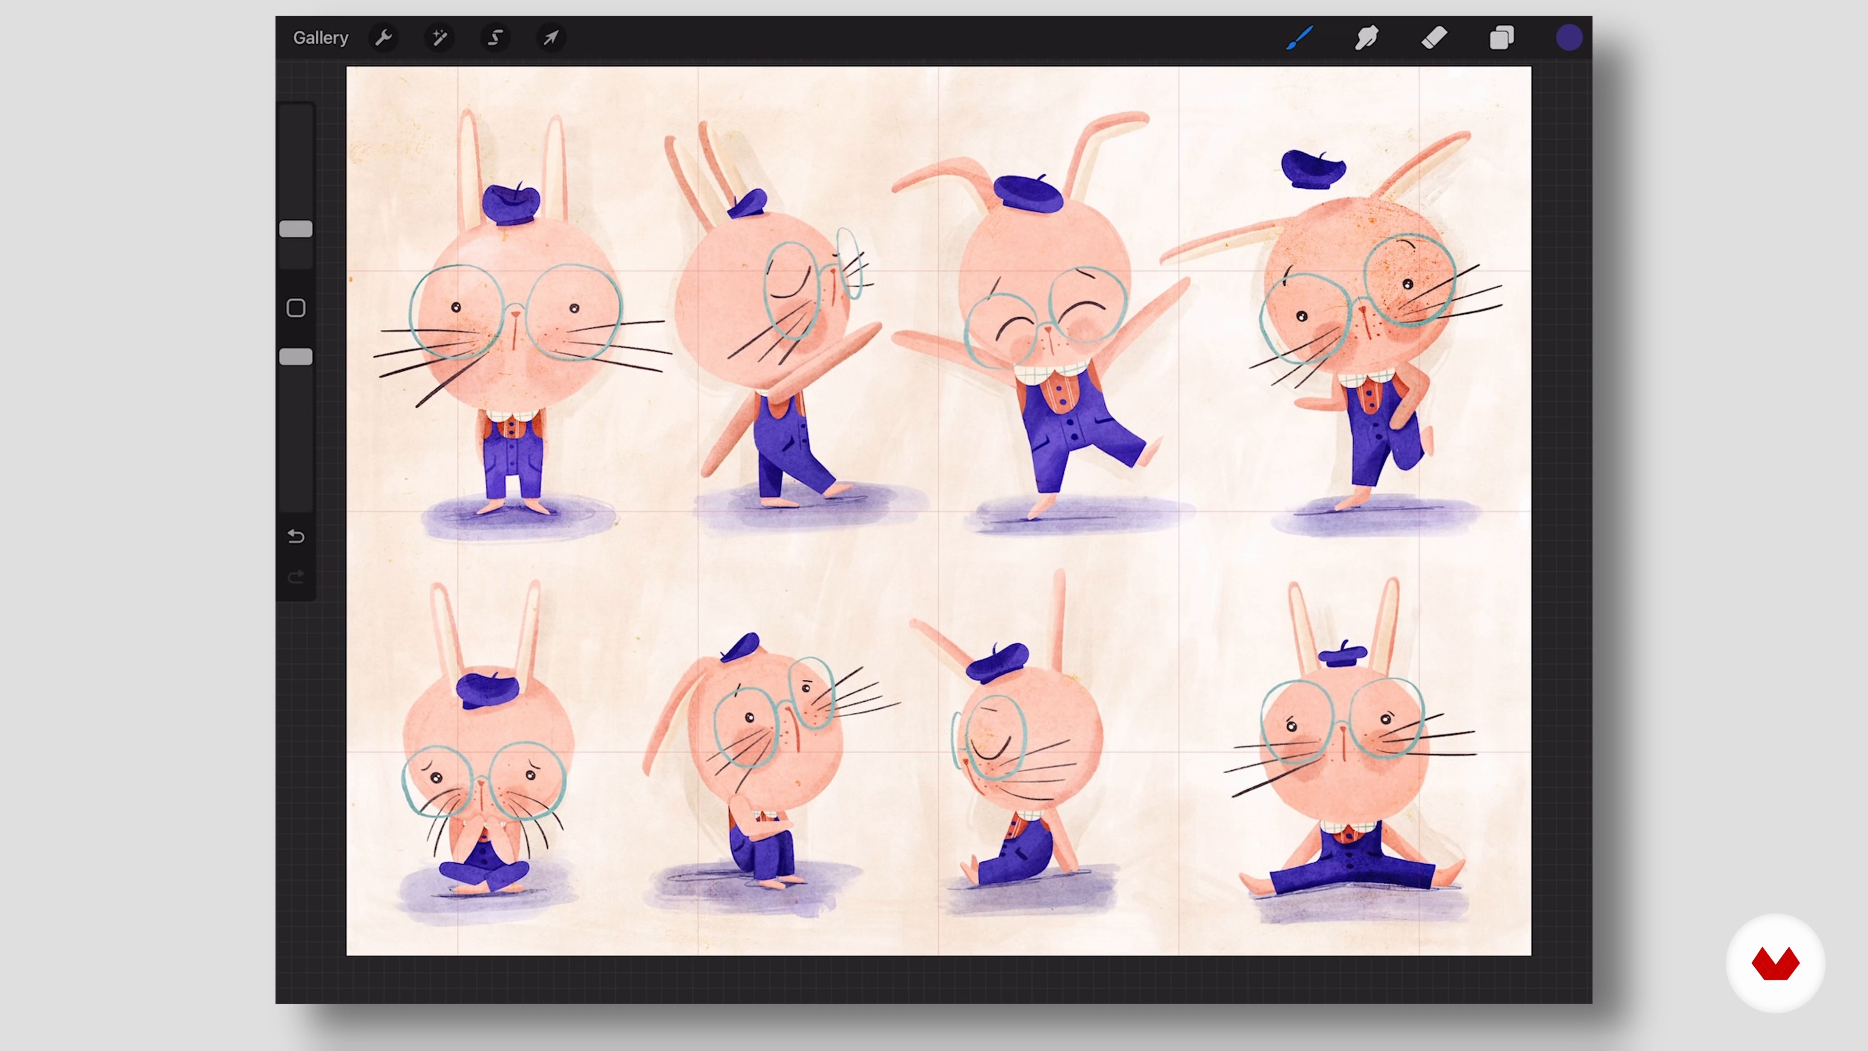The width and height of the screenshot is (1868, 1051).
Task: Undo the last action
Action: [296, 537]
